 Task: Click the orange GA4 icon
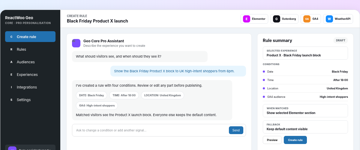click(307, 19)
